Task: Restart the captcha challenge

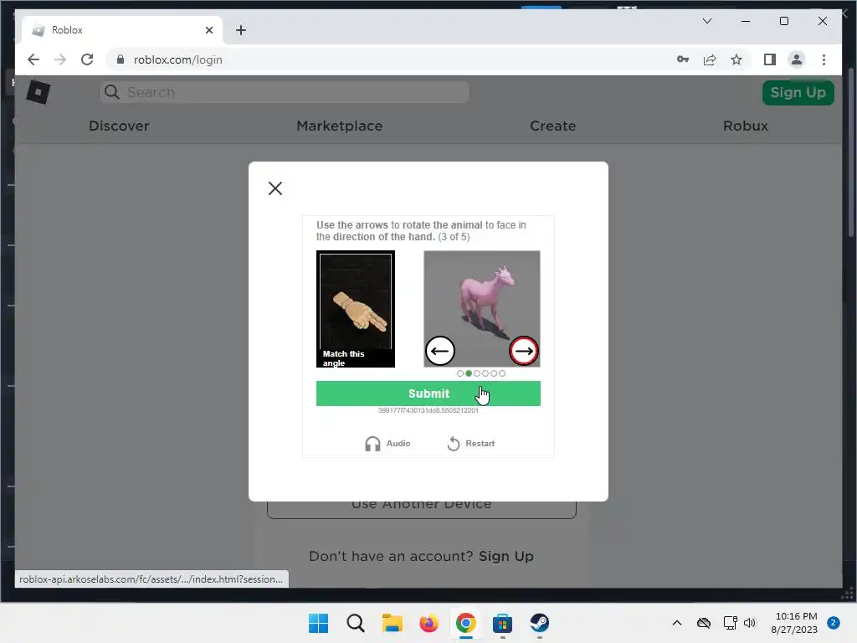Action: [x=470, y=444]
